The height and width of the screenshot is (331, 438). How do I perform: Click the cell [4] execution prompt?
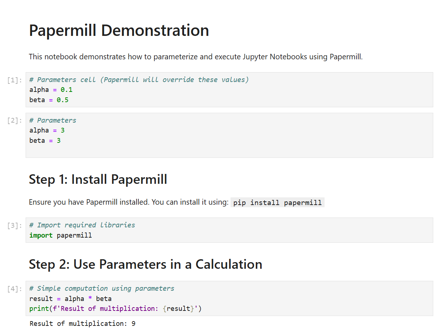click(15, 289)
